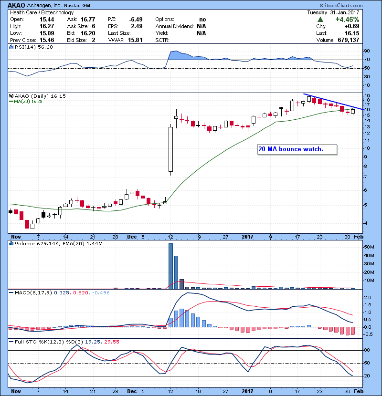382x396 pixels.
Task: Click the AKAO (Daily) 16.15 price label
Action: [40, 96]
